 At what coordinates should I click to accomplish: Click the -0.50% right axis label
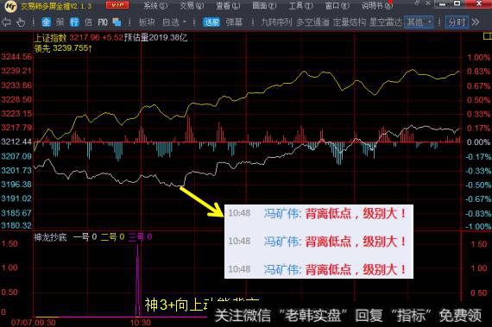click(477, 185)
